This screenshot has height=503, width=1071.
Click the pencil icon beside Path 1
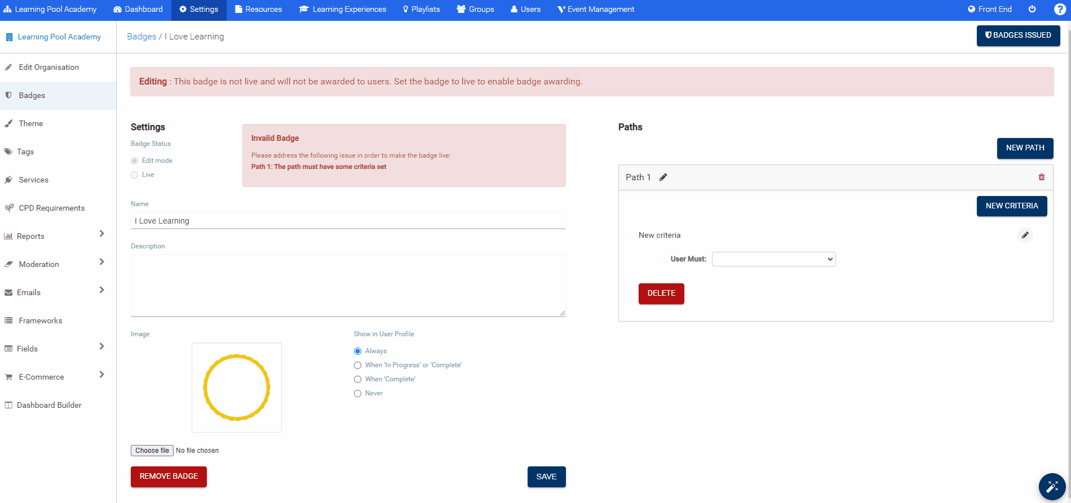663,177
